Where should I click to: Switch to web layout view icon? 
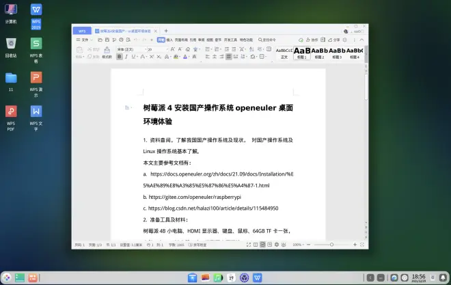pyautogui.click(x=277, y=245)
